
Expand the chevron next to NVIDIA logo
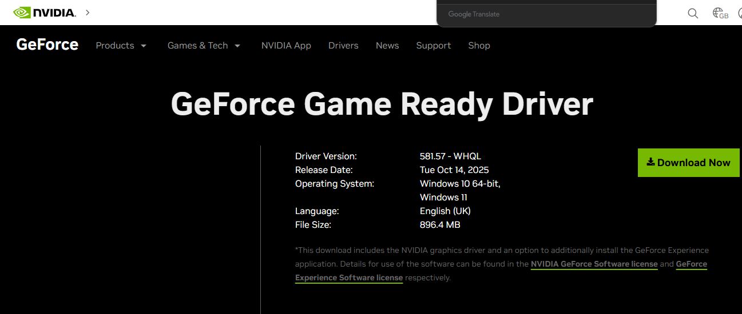pos(88,12)
